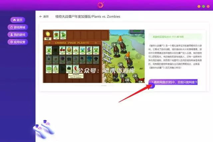Click the app logo in the title bar
213x142 pixels.
point(101,5)
